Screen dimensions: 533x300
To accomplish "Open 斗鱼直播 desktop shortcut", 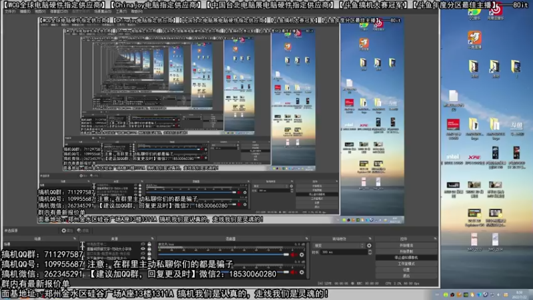I will point(474,40).
